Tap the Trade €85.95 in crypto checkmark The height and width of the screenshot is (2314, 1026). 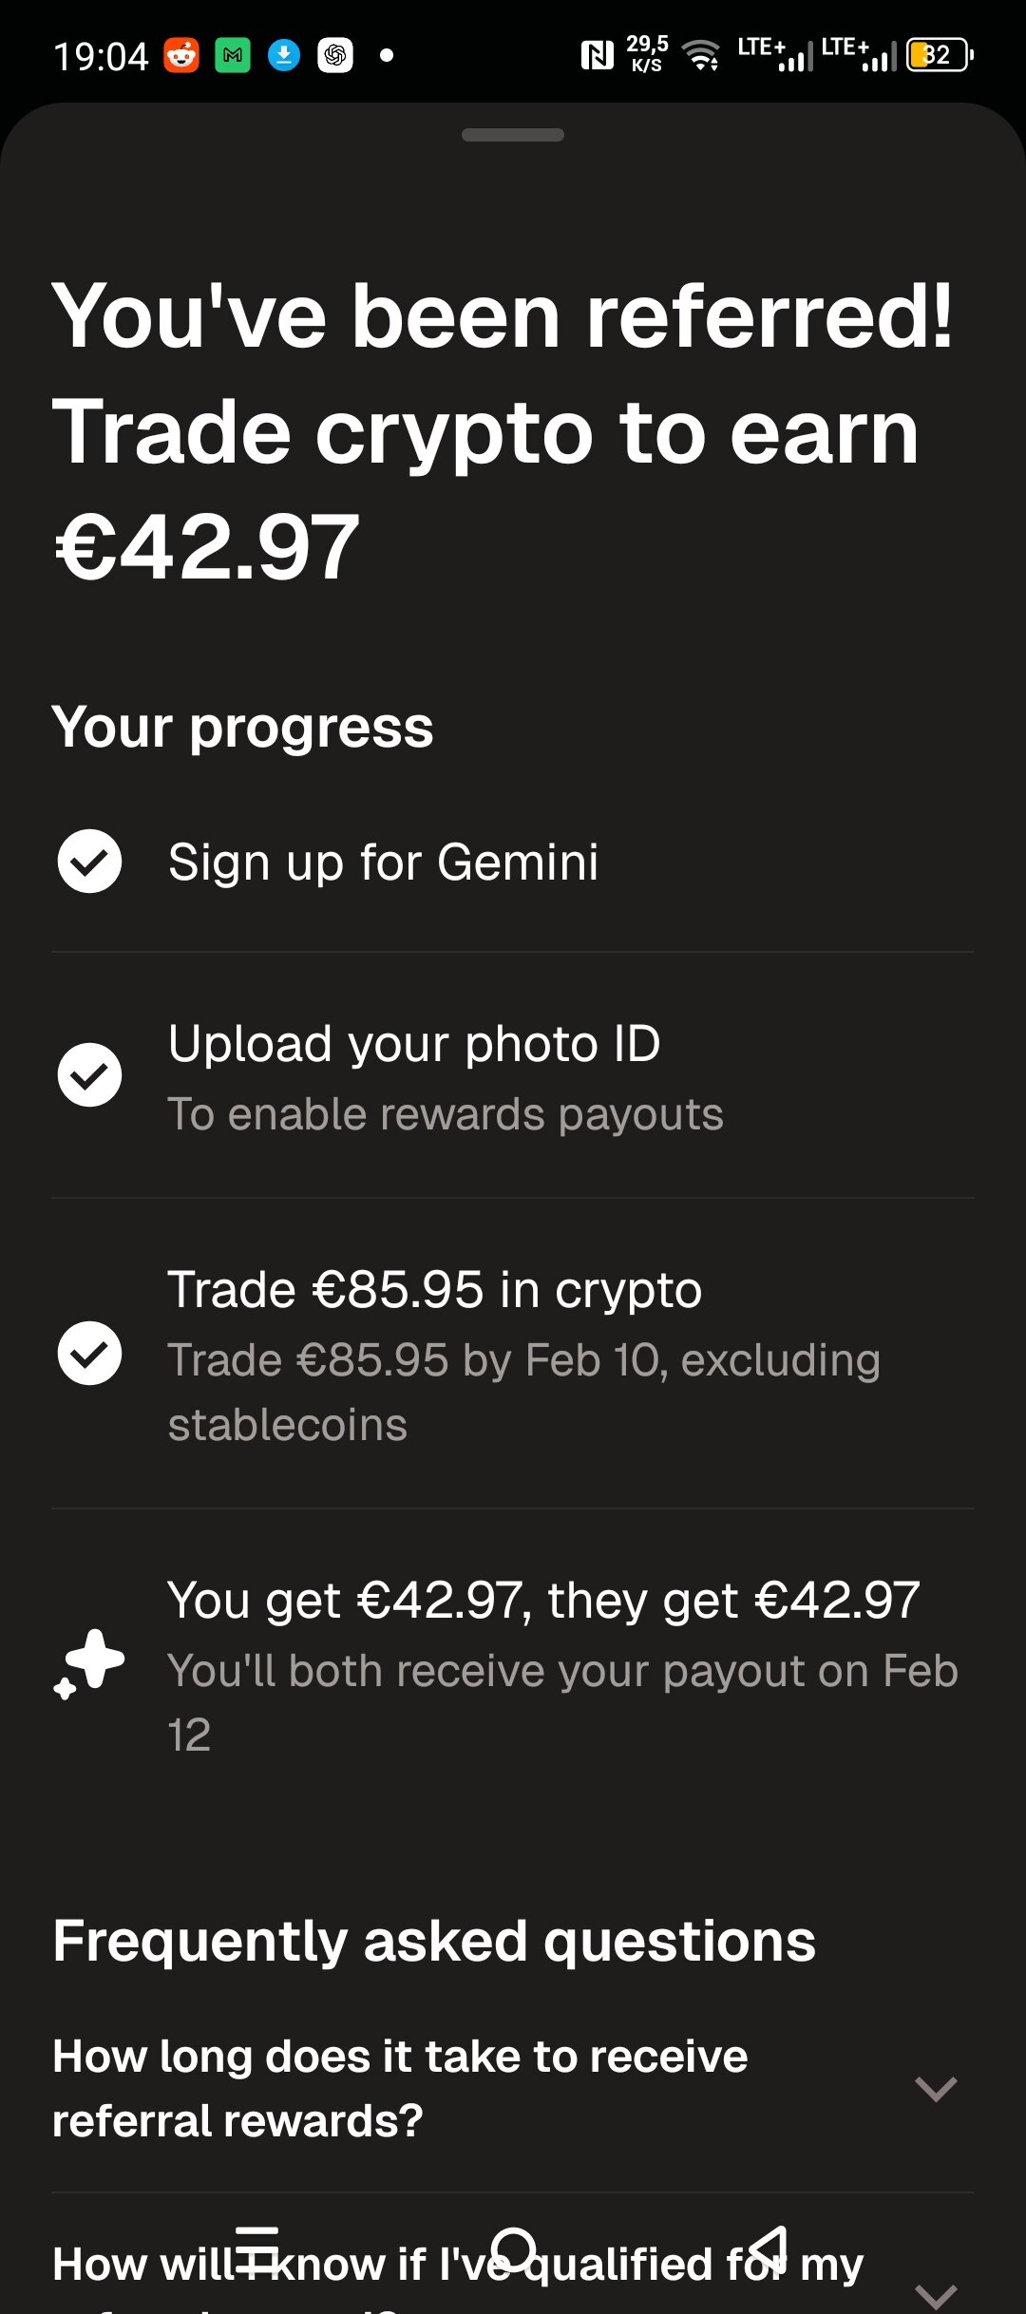[89, 1354]
